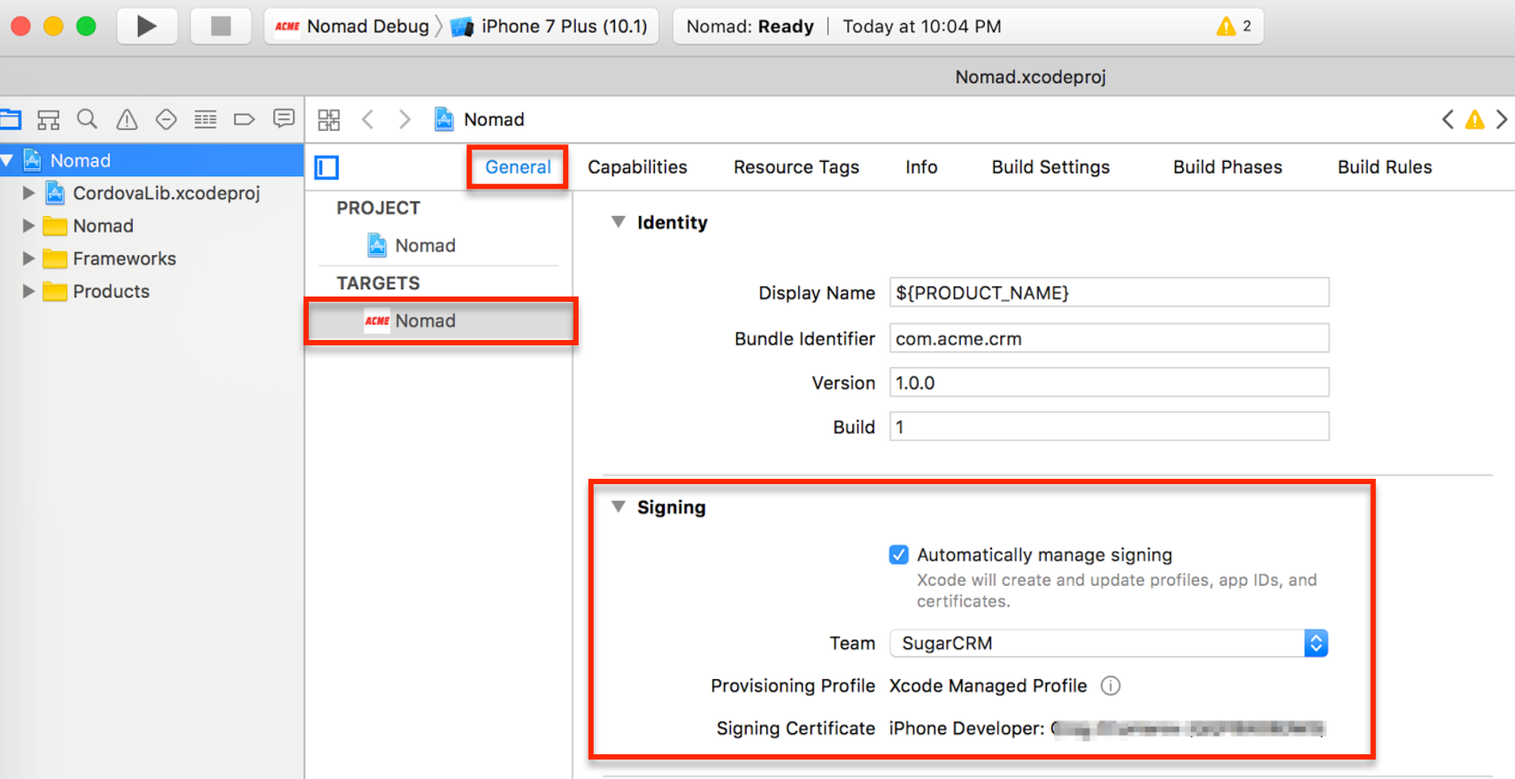Click the Build number field
This screenshot has width=1515, height=779.
click(1109, 428)
